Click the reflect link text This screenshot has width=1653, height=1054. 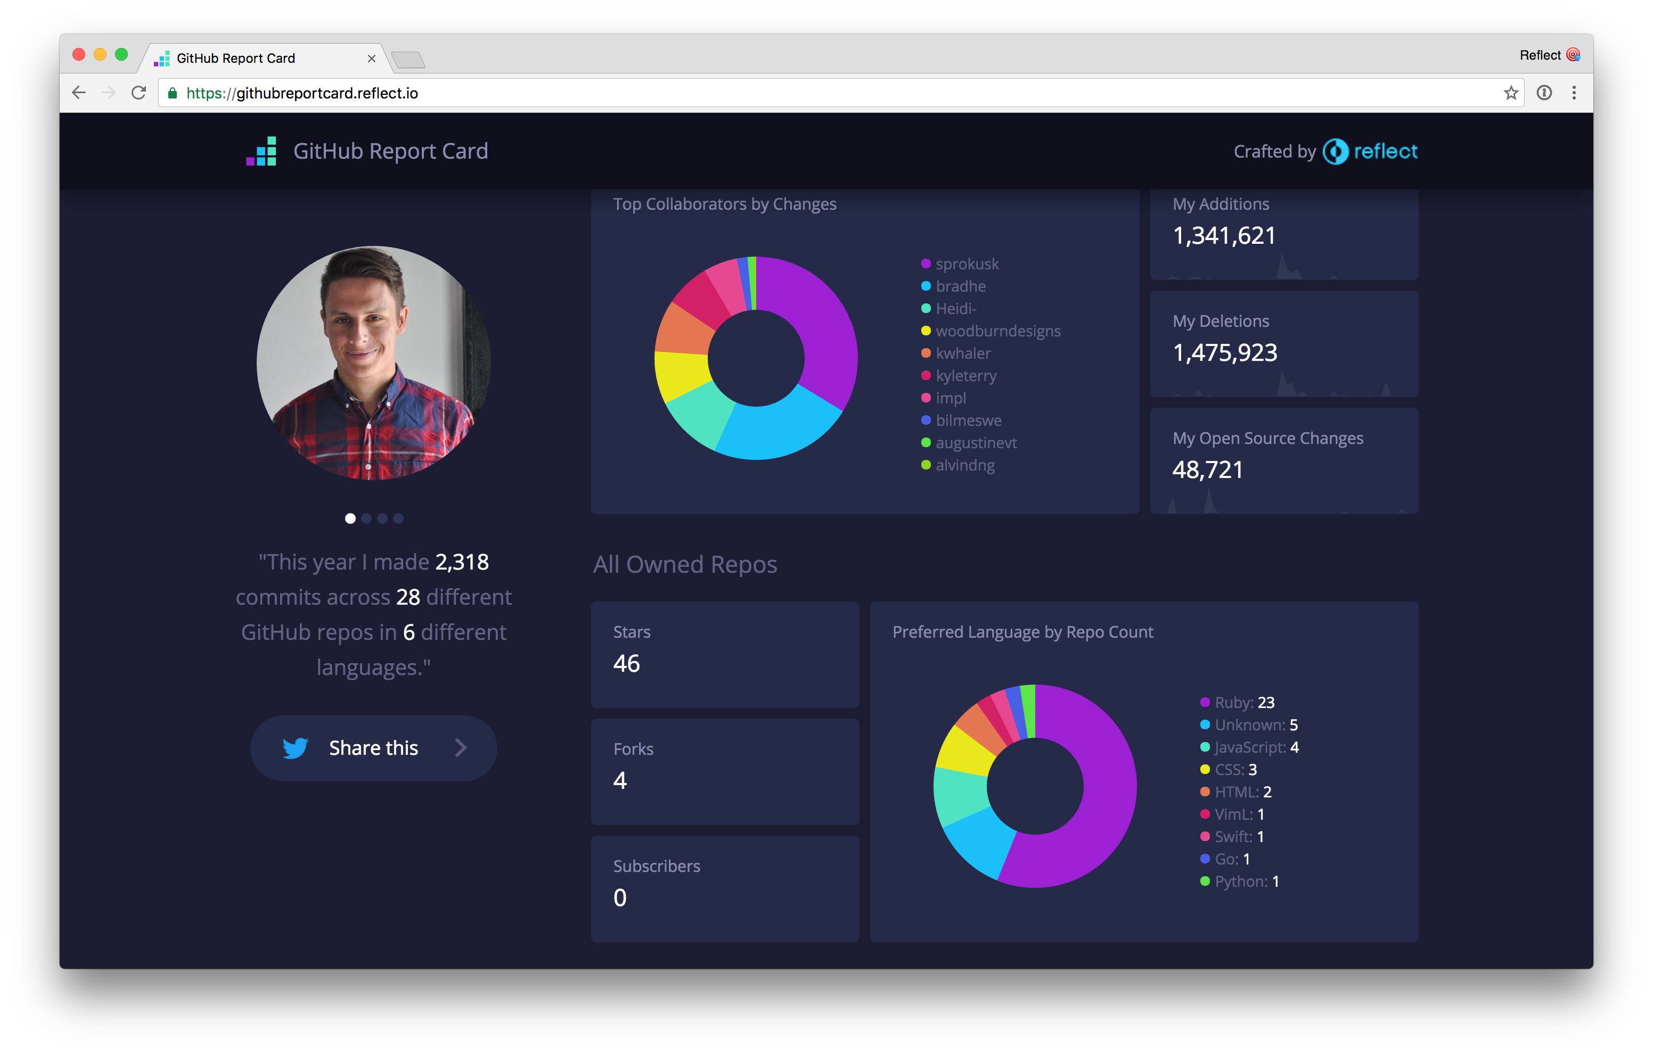1385,151
